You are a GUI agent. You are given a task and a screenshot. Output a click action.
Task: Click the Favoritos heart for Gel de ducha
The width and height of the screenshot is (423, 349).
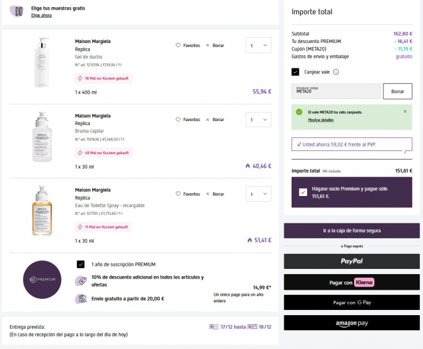(x=178, y=46)
